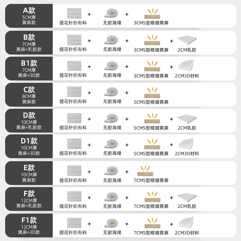Choose the B1款 7CM option label
241x241 pixels.
tap(29, 69)
